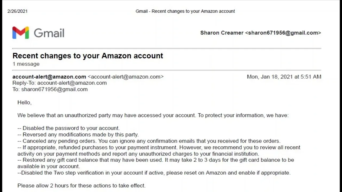Click the Restored any gift card balance line
Image resolution: width=342 pixels, height=192 pixels.
point(156,163)
